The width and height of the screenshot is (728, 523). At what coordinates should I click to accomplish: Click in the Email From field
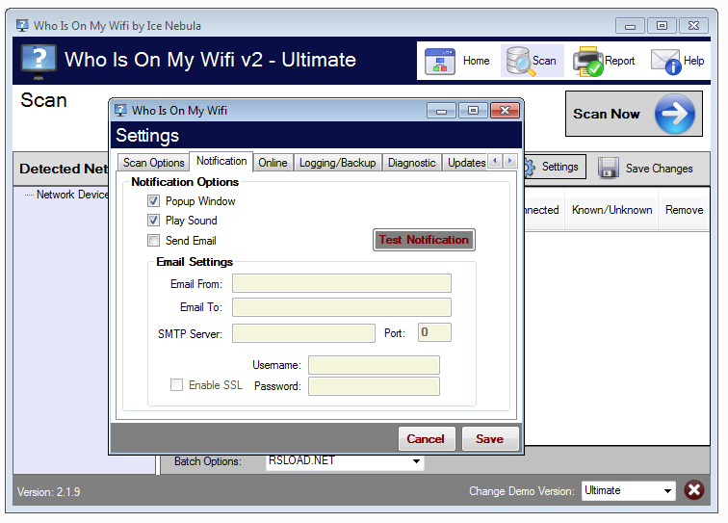pyautogui.click(x=342, y=283)
